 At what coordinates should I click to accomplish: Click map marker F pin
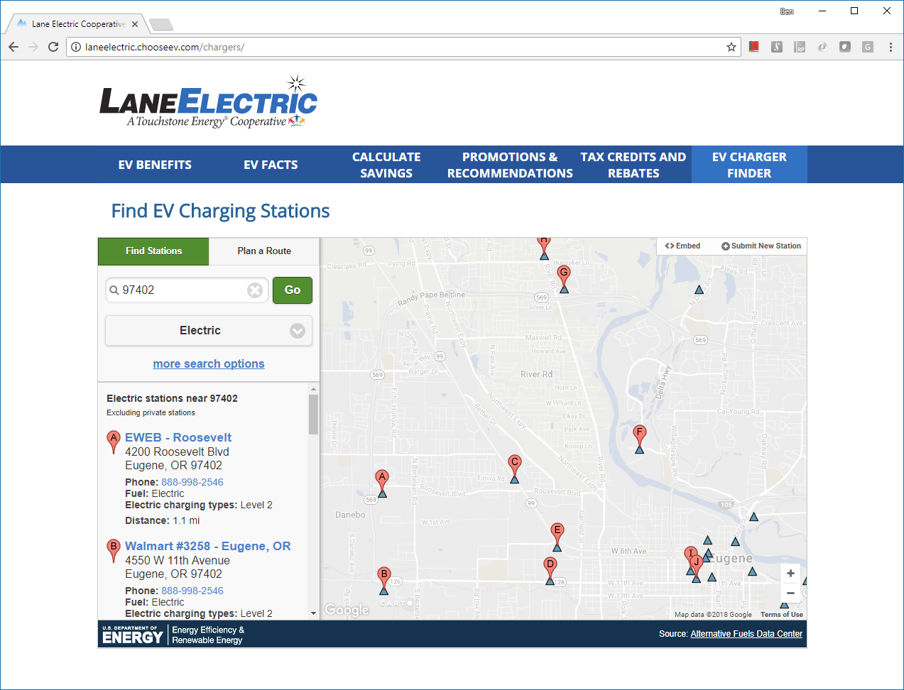[639, 434]
